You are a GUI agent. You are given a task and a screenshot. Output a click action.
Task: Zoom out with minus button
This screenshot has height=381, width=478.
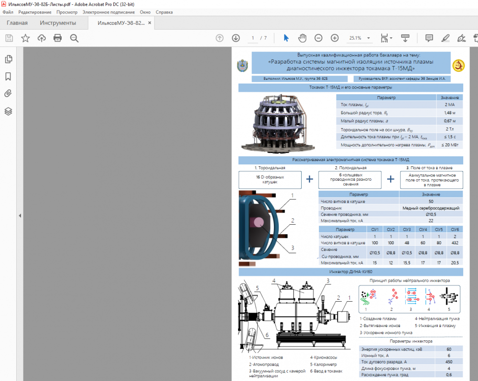[x=318, y=38]
